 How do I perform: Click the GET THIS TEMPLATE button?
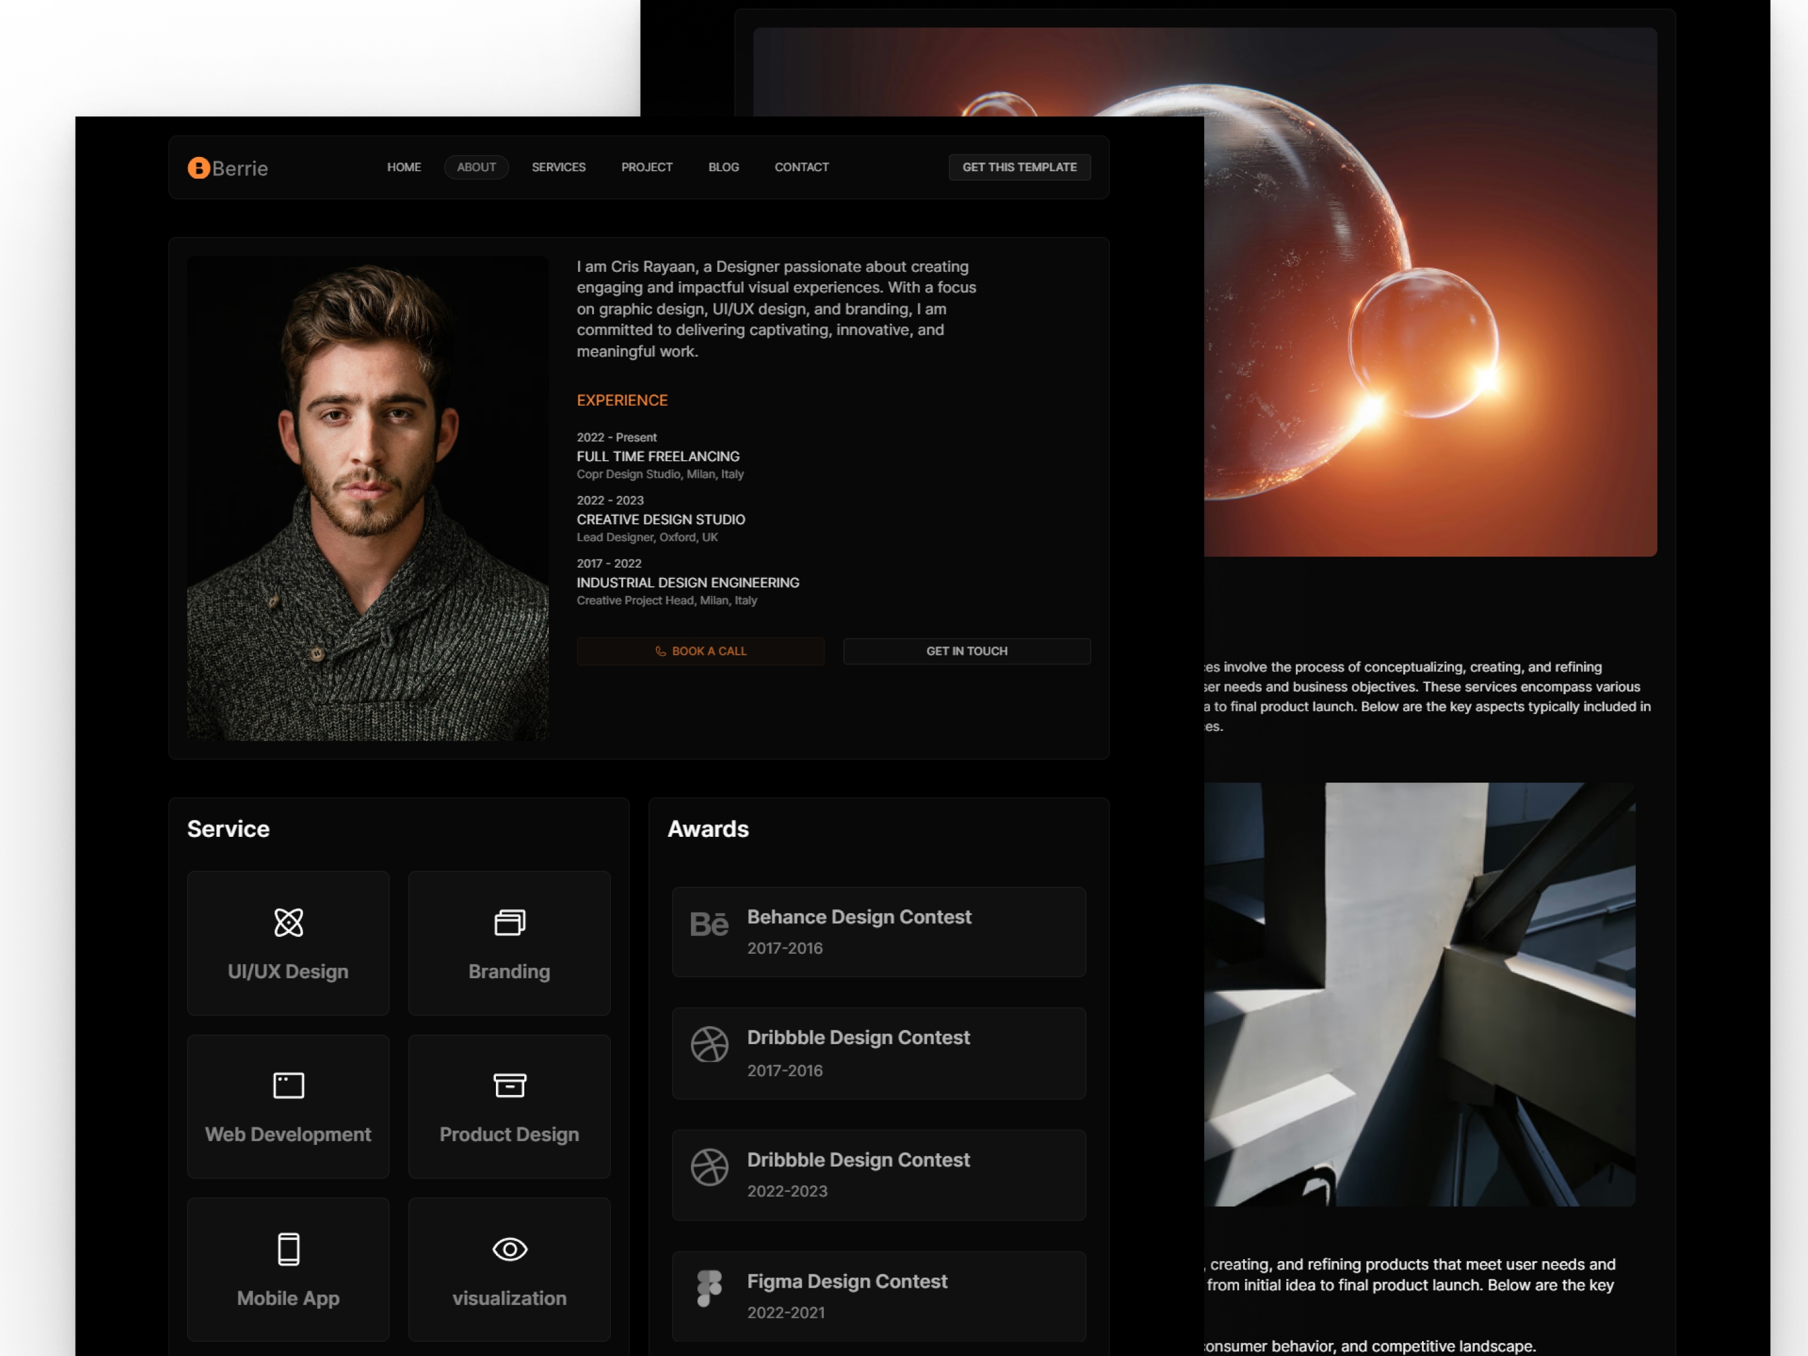[1020, 167]
